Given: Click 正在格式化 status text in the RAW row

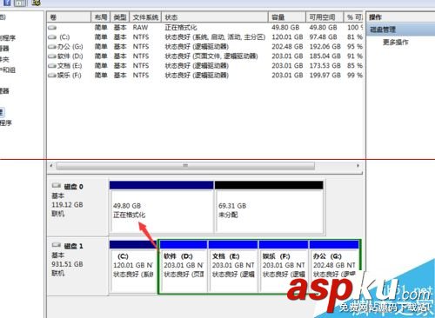Looking at the screenshot, I should [x=181, y=28].
